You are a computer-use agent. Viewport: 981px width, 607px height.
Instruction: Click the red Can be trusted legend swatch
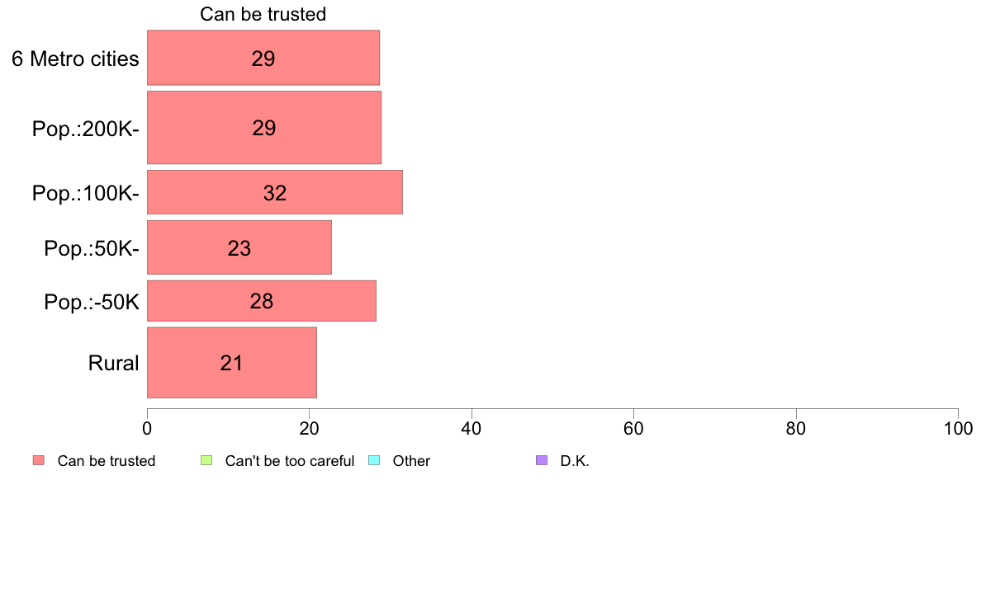39,461
